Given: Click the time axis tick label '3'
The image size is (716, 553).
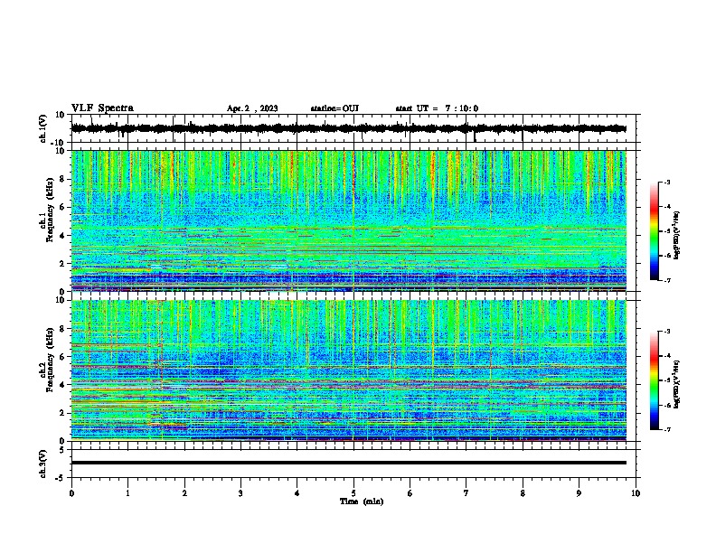Looking at the screenshot, I should (x=240, y=493).
